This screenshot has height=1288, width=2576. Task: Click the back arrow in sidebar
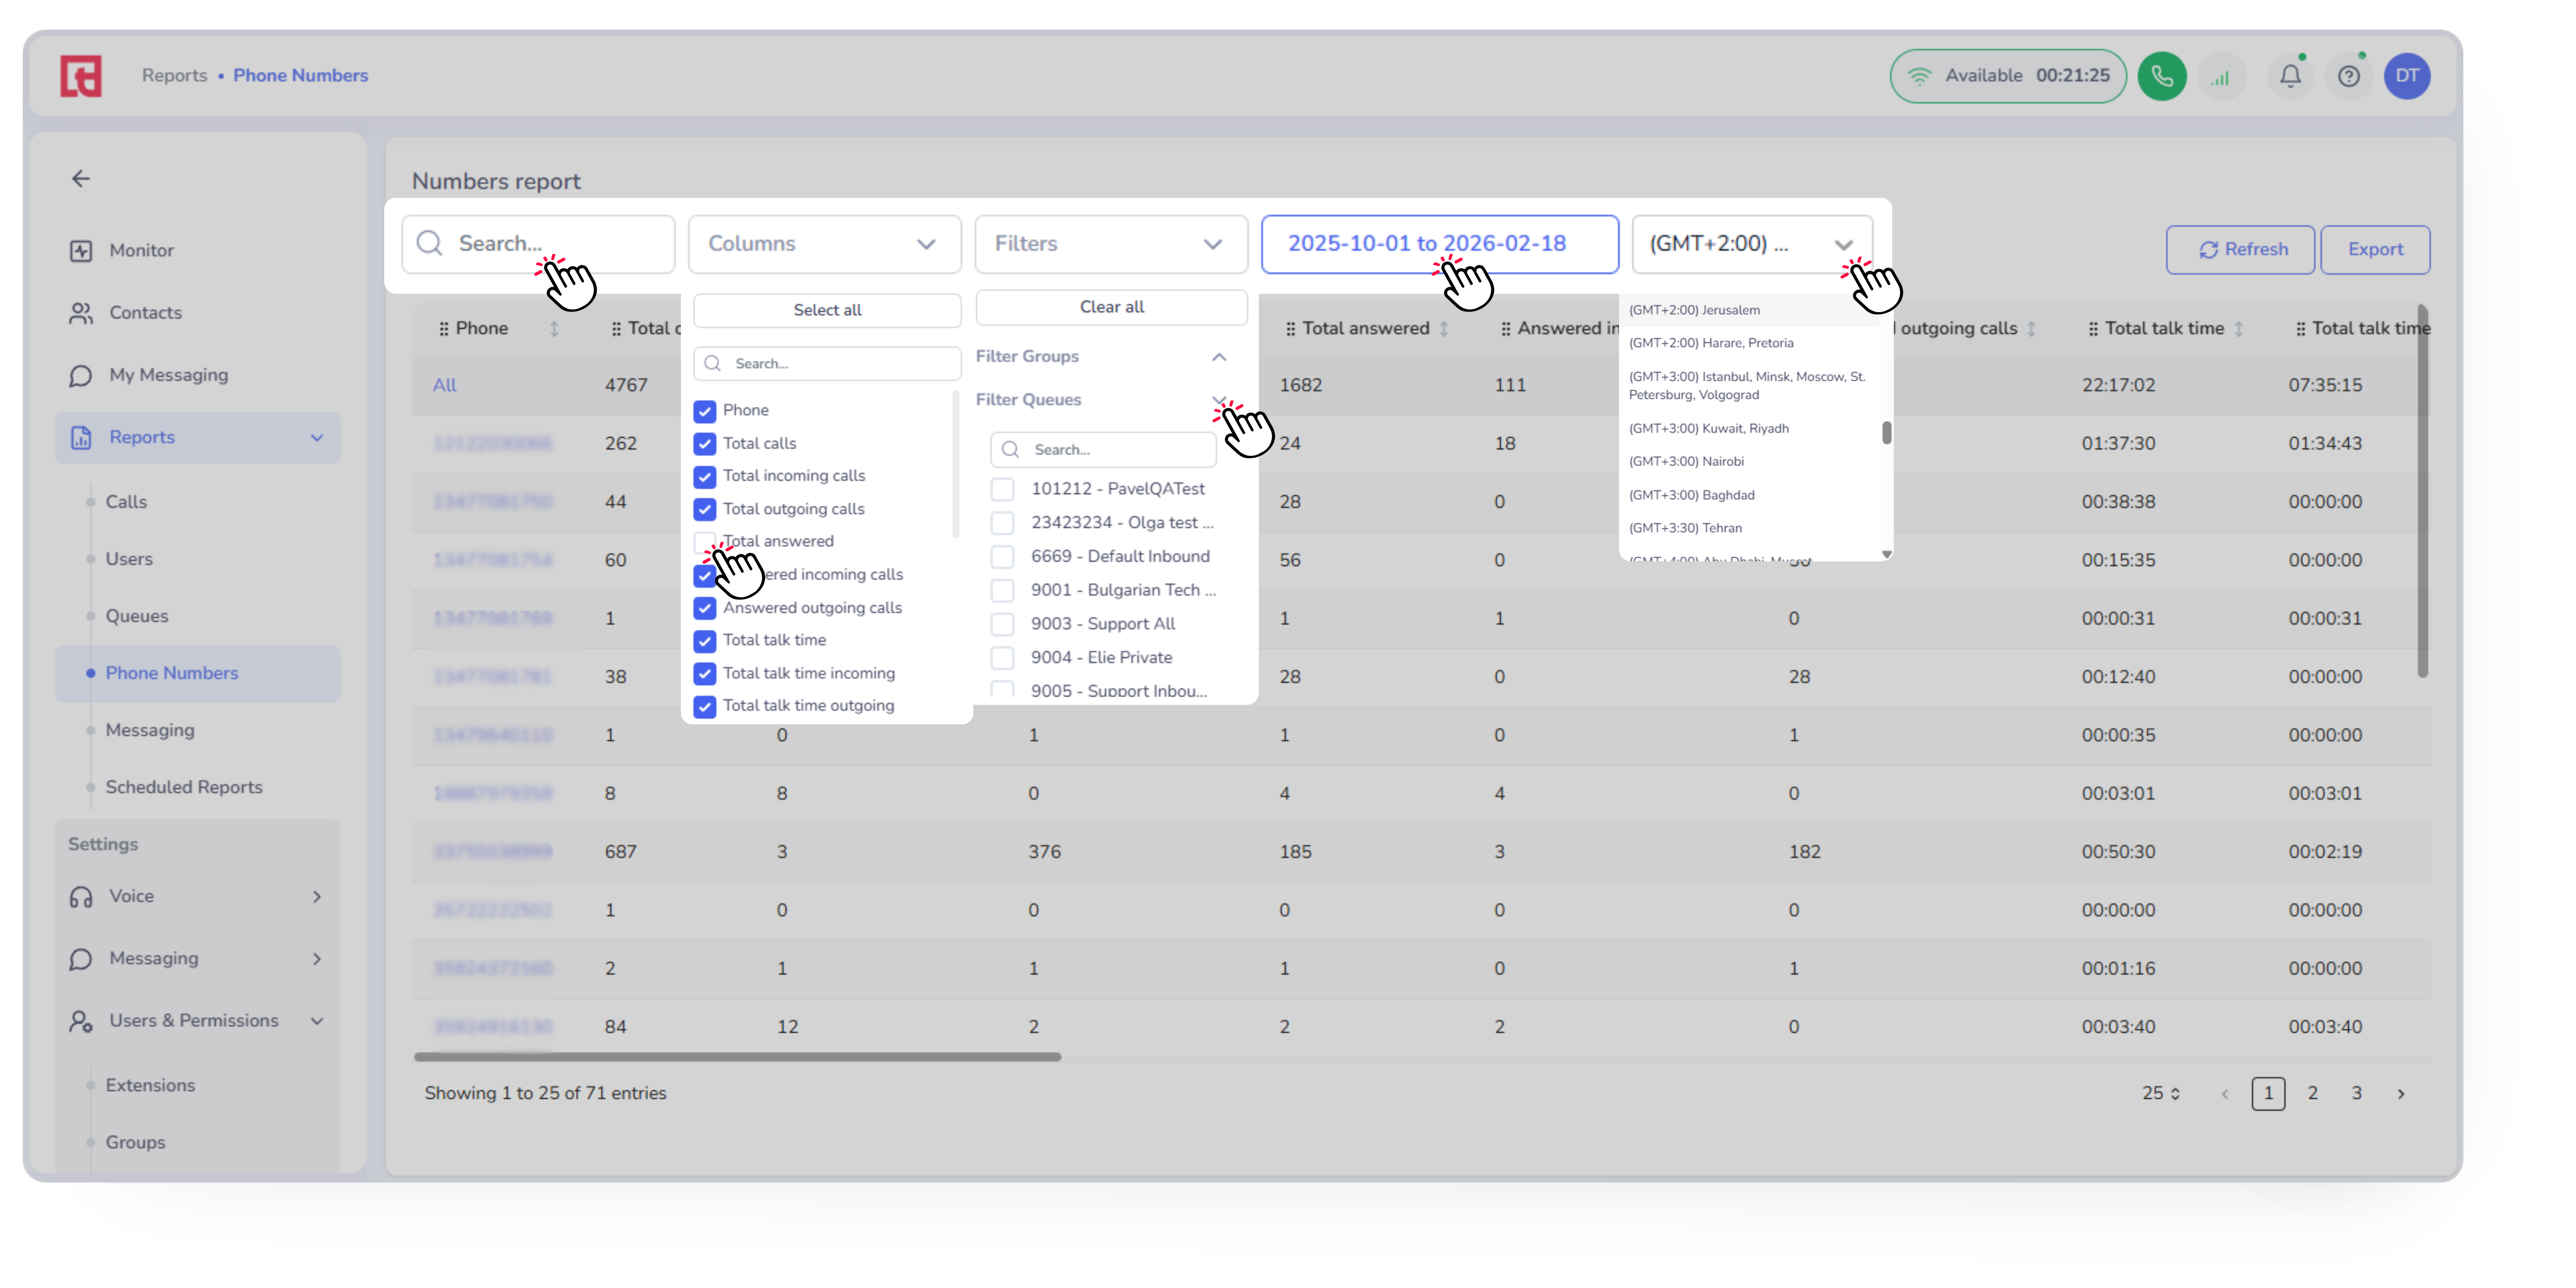[81, 179]
